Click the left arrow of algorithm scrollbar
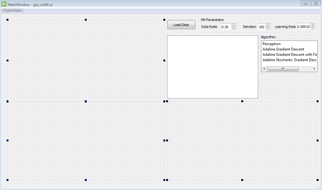The image size is (322, 190). click(264, 69)
